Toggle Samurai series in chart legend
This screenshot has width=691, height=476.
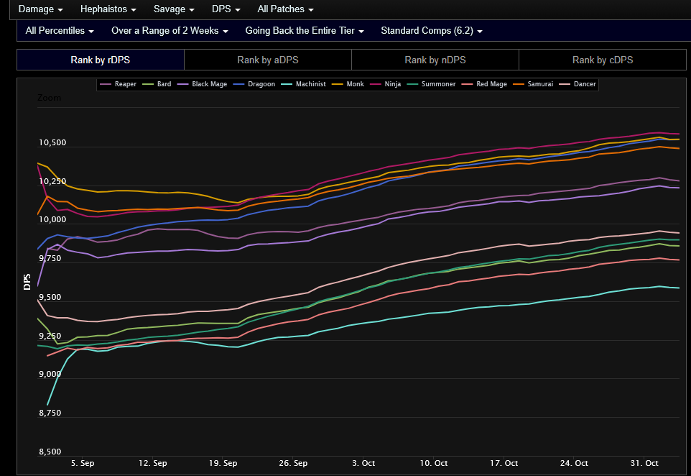coord(533,84)
